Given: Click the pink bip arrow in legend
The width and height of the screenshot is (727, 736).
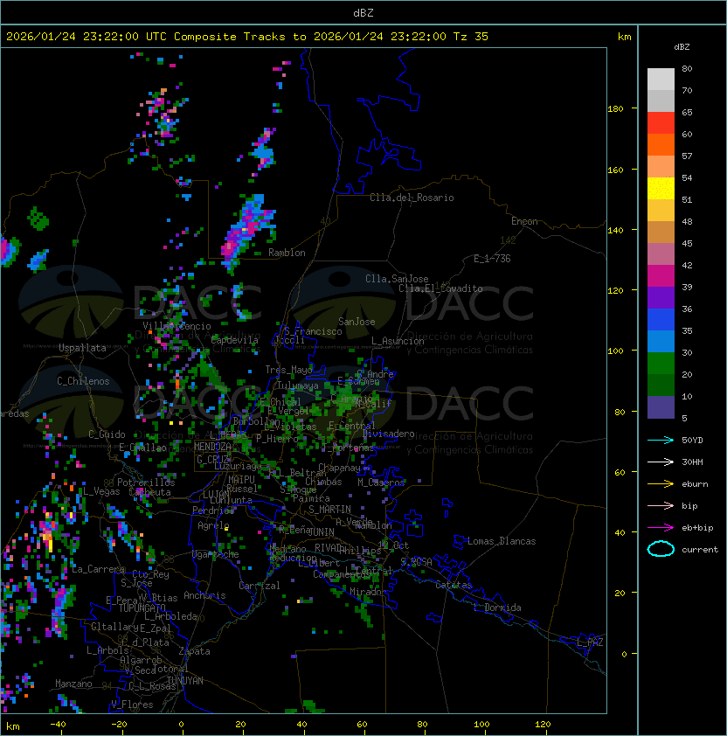Looking at the screenshot, I should [x=661, y=506].
